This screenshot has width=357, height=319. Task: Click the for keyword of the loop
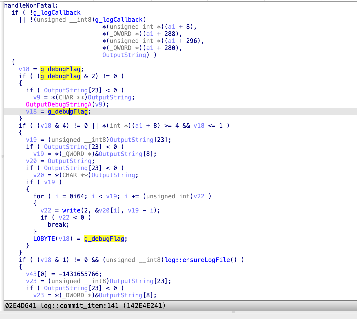(39, 196)
